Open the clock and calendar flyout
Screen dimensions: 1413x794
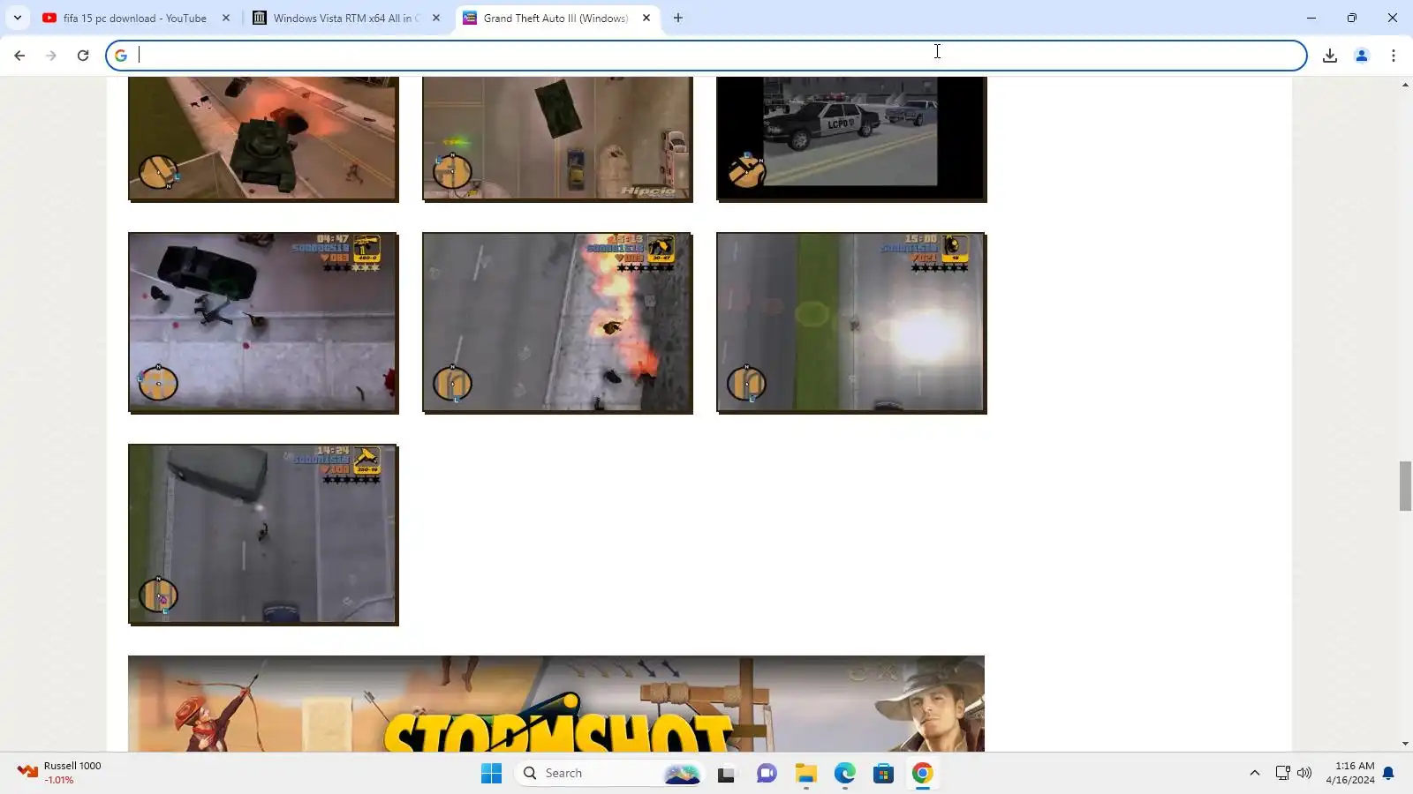click(1349, 773)
